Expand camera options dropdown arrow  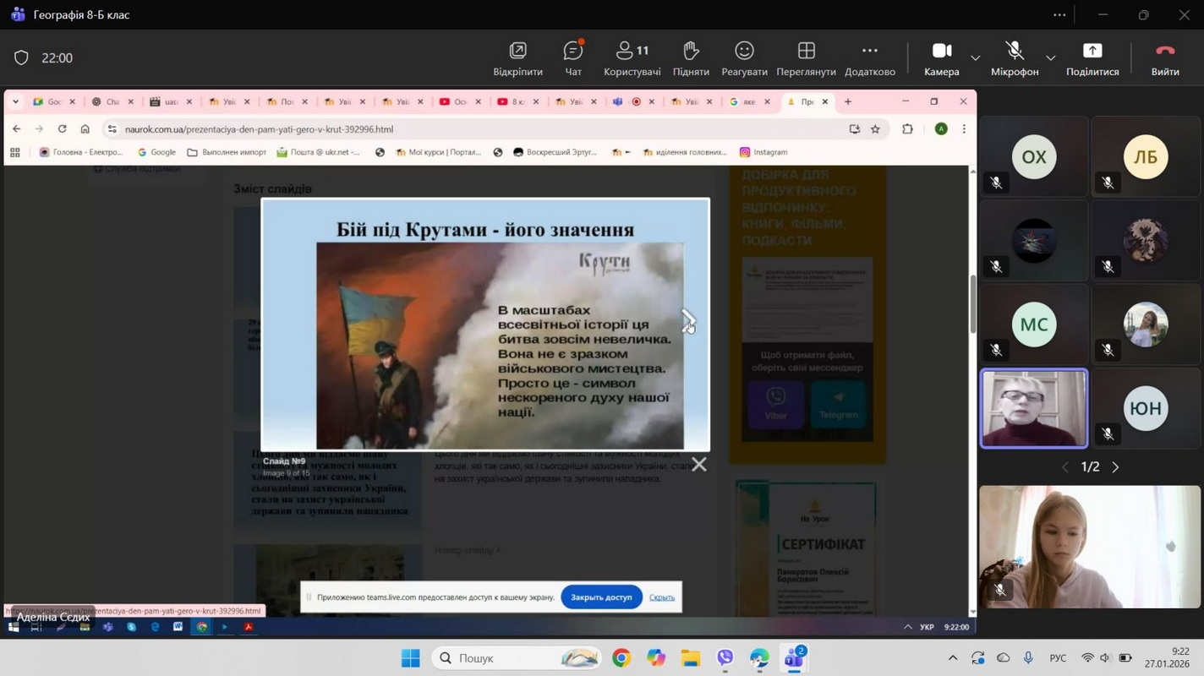click(976, 58)
